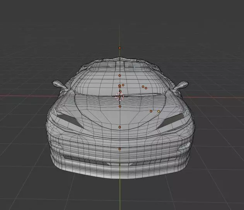Click the car's right-side mirror mesh
Viewport: 244px width, 210px height.
(x=181, y=85)
